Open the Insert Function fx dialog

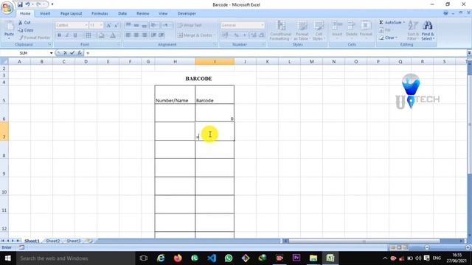80,53
